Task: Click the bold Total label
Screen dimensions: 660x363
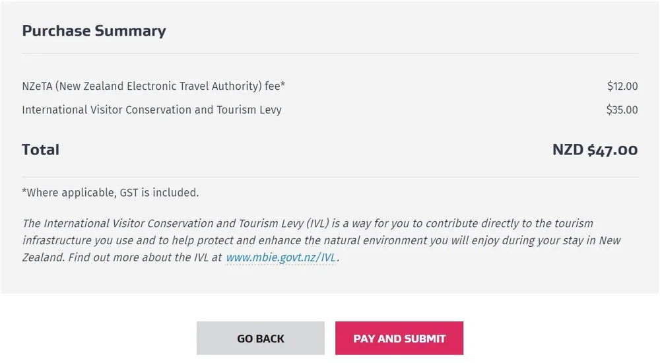Action: pos(41,150)
